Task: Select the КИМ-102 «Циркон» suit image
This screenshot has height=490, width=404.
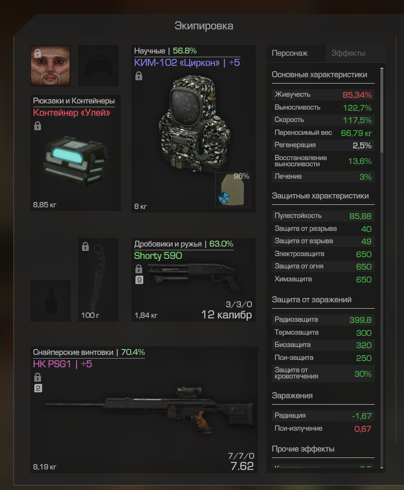Action: (x=195, y=124)
